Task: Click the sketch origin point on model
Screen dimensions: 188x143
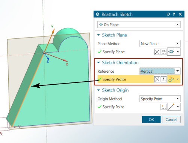Action: tap(44, 53)
